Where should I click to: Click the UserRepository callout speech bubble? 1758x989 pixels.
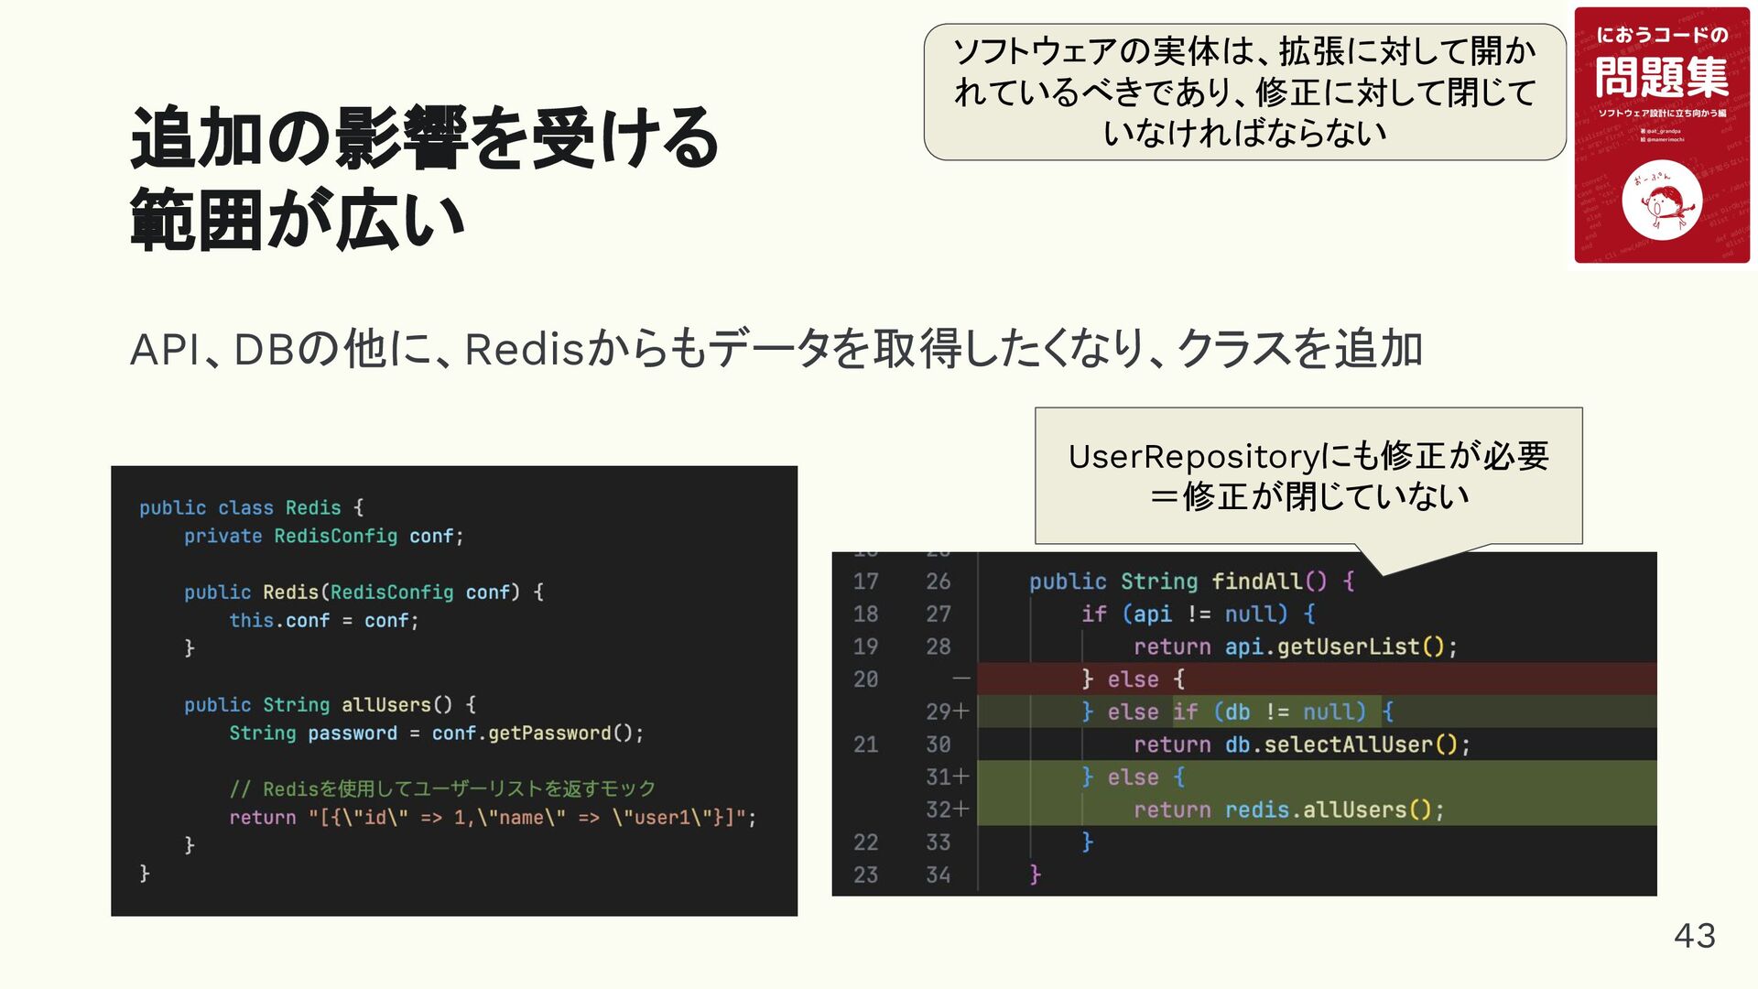click(1308, 476)
